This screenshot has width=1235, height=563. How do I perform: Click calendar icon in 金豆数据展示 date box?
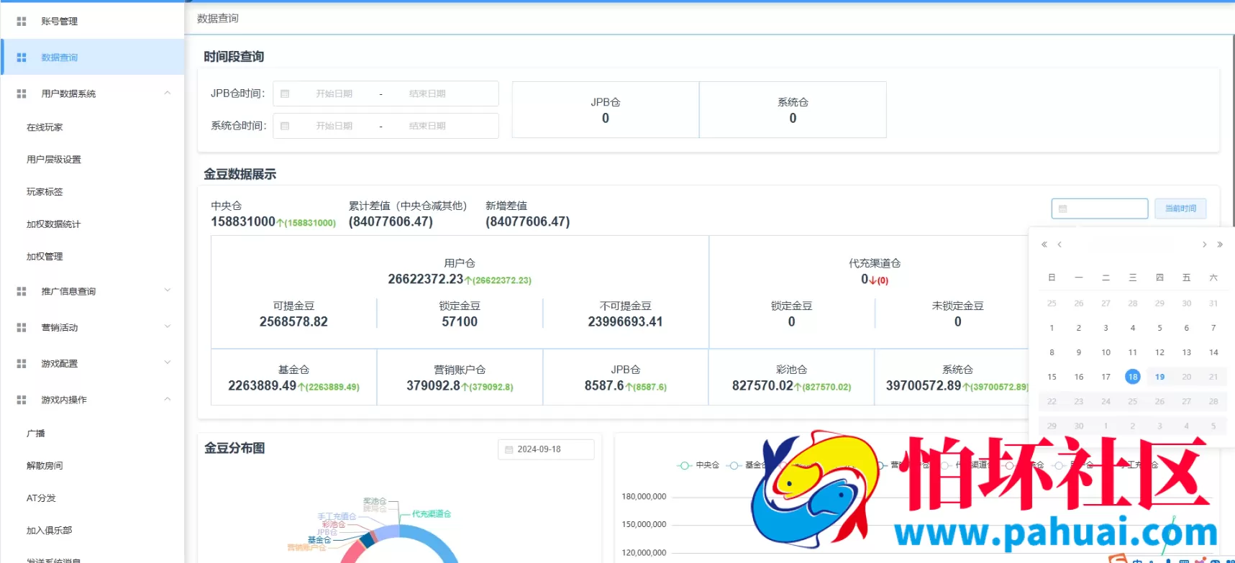(1063, 209)
